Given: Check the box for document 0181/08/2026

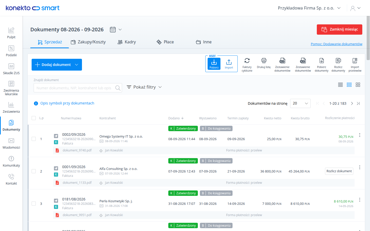Looking at the screenshot, I should (34, 204).
